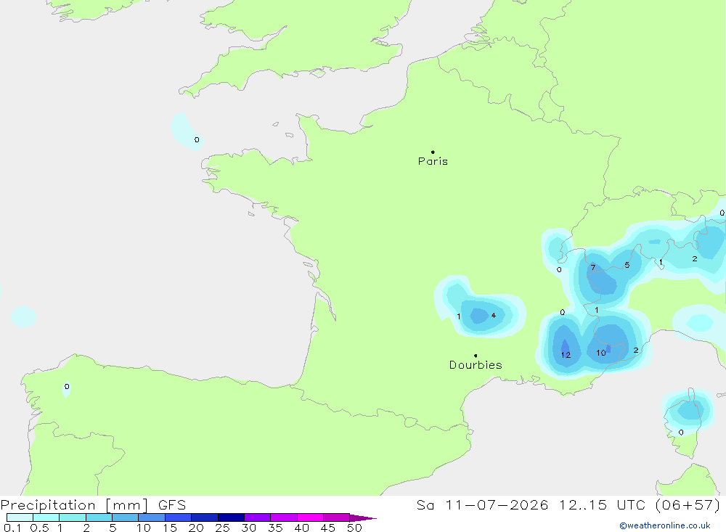726x532 pixels.
Task: Click the 10 mm value on the map
Action: click(601, 353)
